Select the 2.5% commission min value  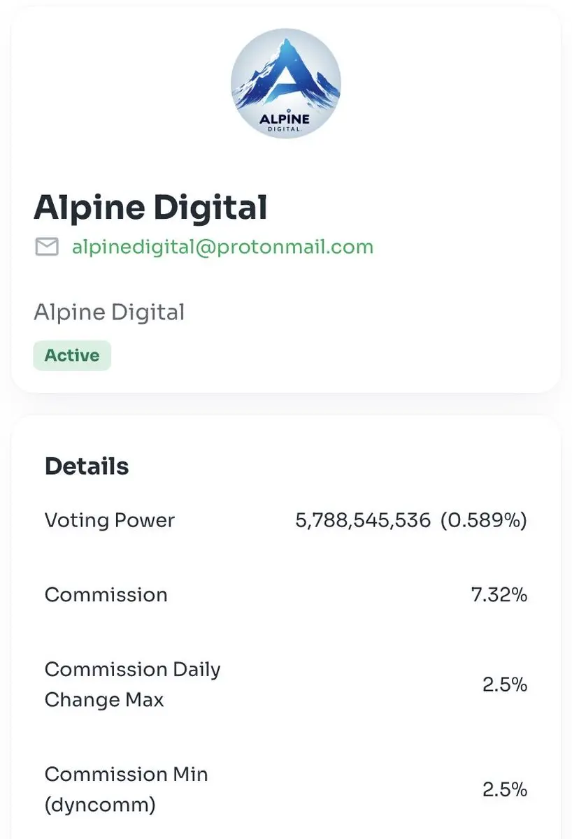(505, 789)
